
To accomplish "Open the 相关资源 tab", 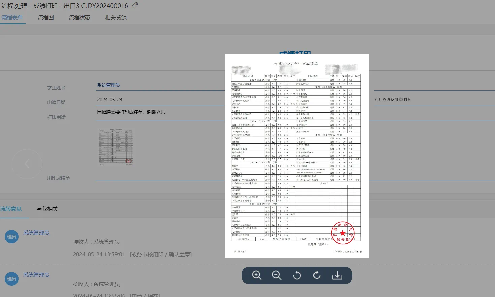I will pos(116,18).
